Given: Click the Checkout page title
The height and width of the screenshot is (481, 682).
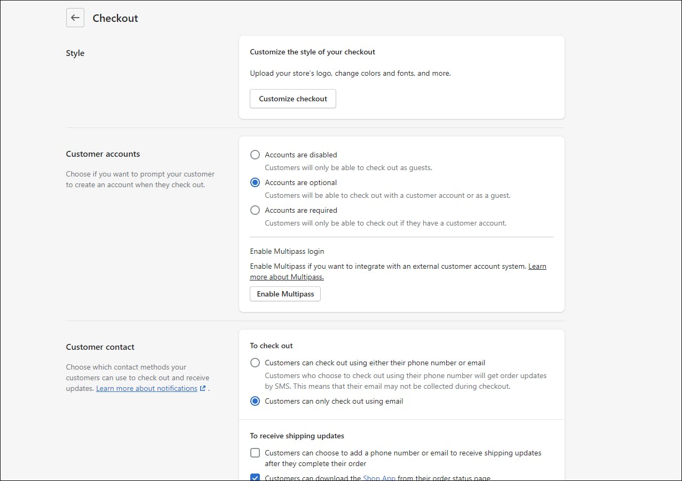Looking at the screenshot, I should pos(115,18).
